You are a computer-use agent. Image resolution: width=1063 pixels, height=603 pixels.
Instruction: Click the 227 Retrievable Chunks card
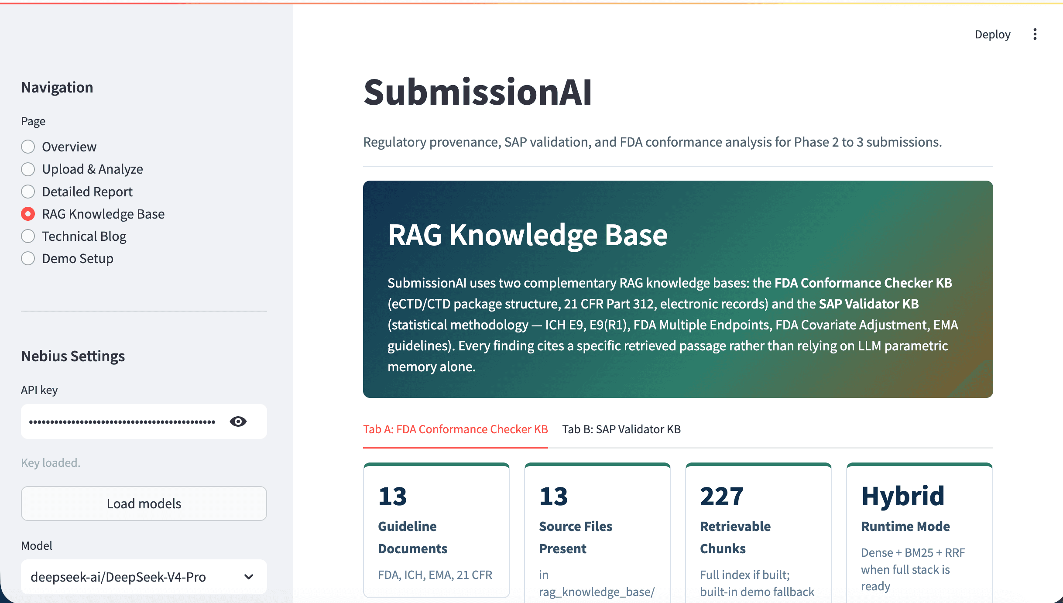click(758, 533)
